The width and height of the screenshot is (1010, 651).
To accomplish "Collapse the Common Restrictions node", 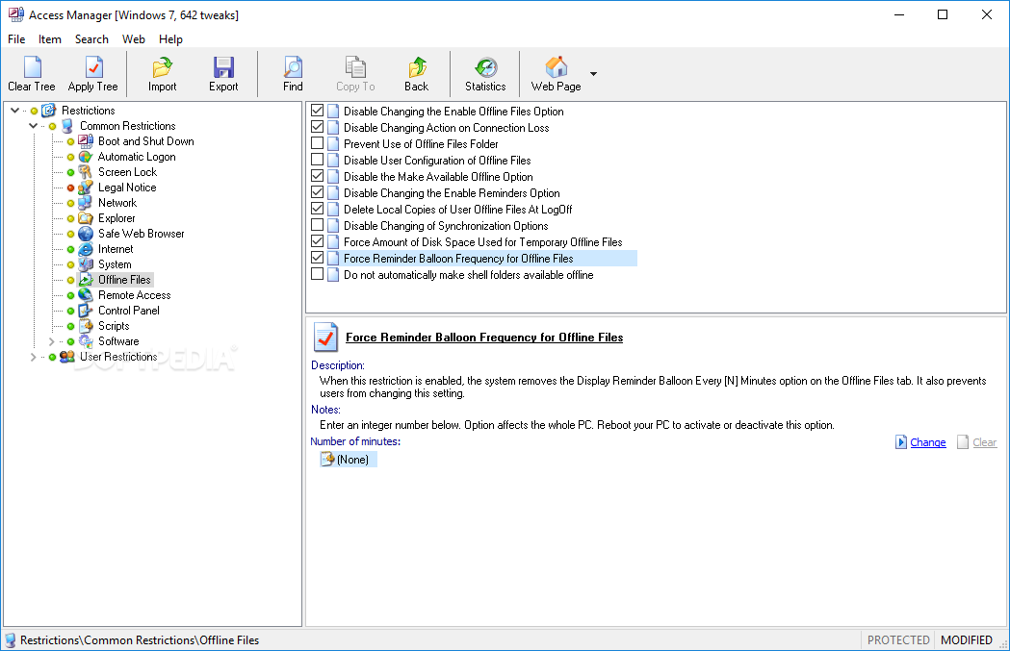I will [x=33, y=126].
